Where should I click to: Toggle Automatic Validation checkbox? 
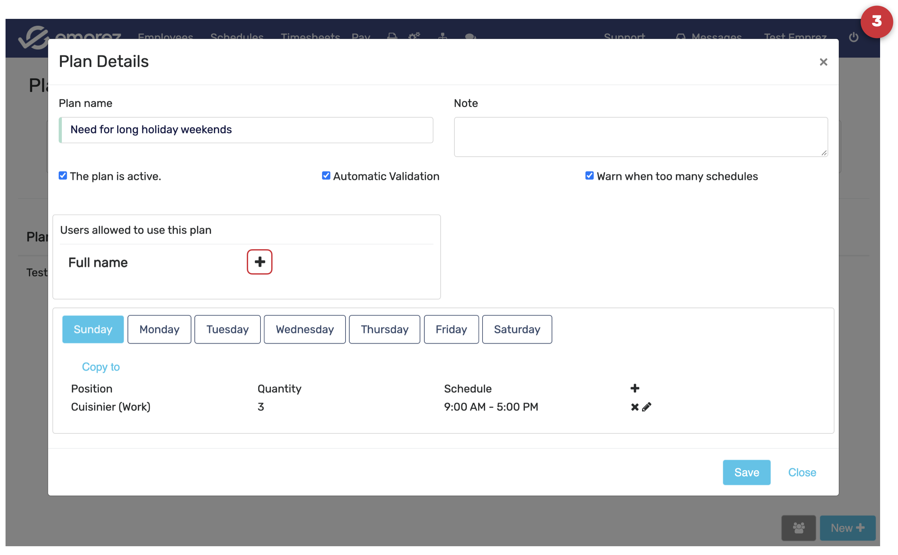click(x=326, y=176)
